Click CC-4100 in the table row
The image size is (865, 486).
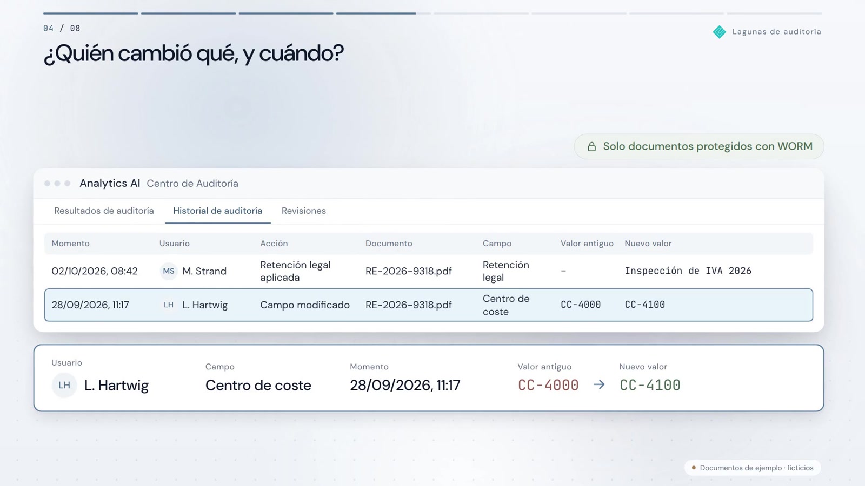(x=645, y=305)
